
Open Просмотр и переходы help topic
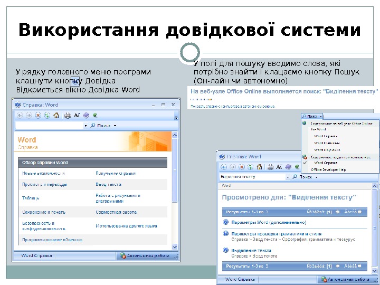click(x=44, y=184)
